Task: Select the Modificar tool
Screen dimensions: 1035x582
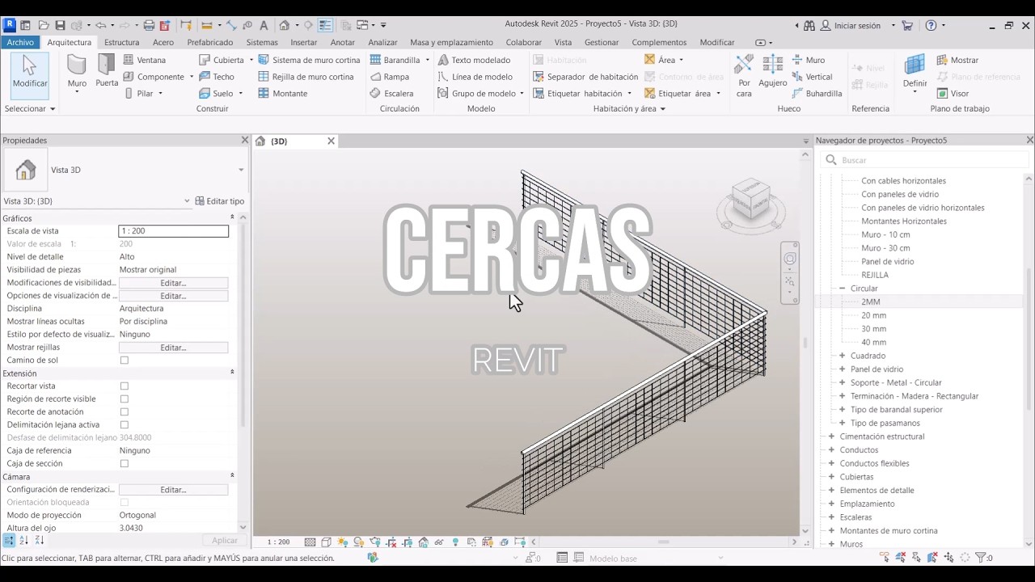Action: (x=30, y=72)
